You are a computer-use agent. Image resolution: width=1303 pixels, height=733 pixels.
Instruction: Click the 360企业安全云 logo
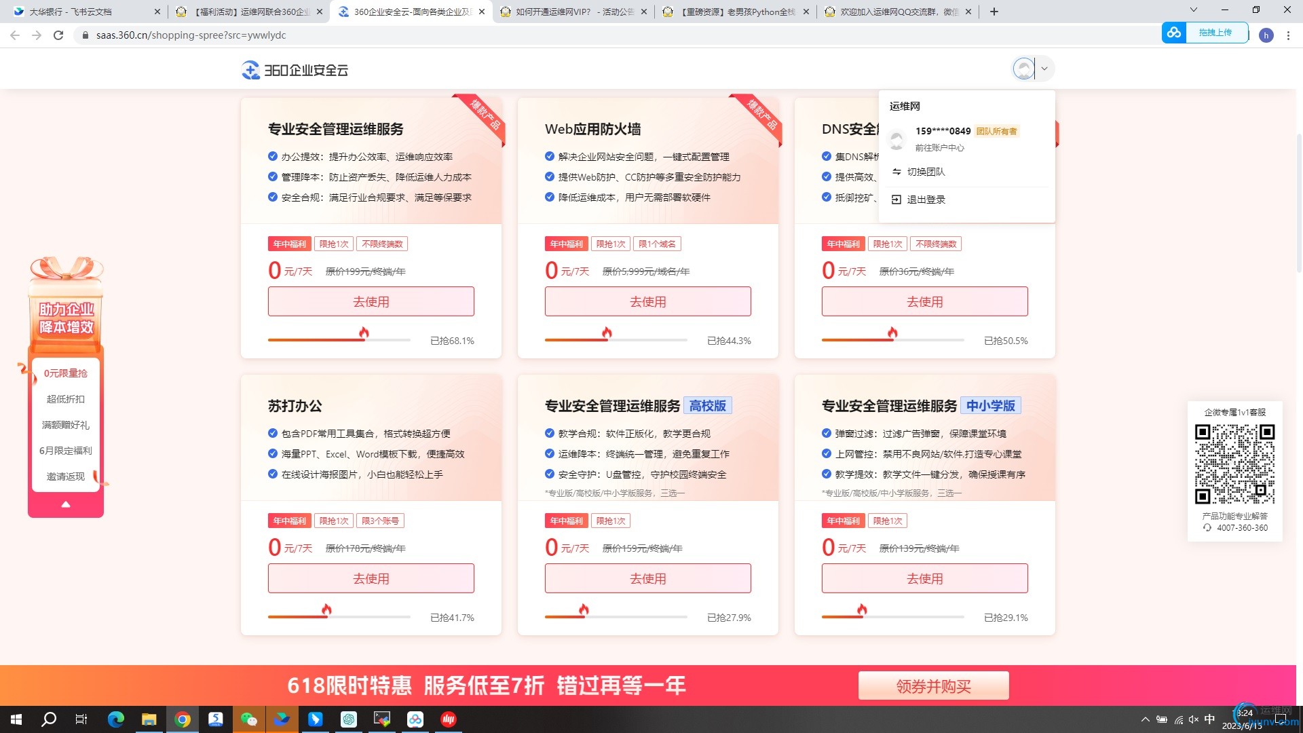(295, 70)
